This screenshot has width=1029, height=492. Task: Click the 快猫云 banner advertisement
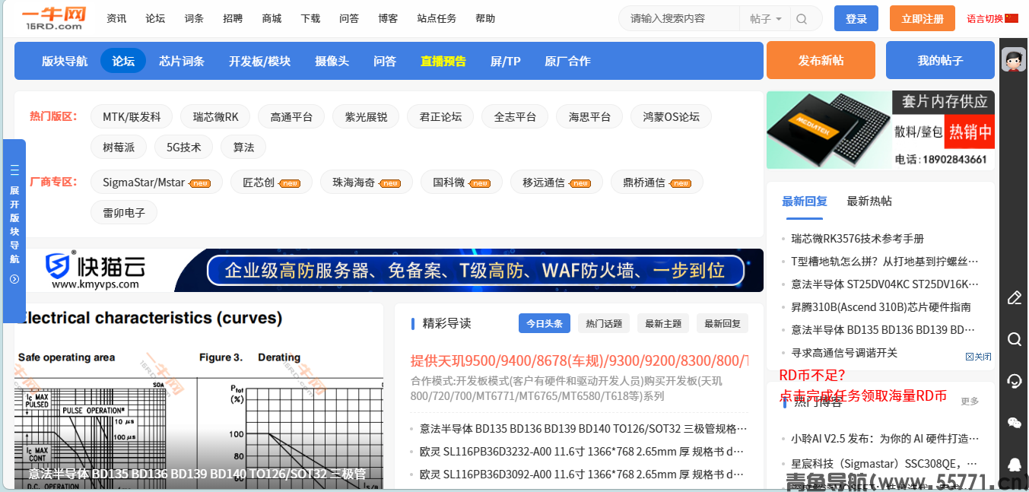click(389, 270)
